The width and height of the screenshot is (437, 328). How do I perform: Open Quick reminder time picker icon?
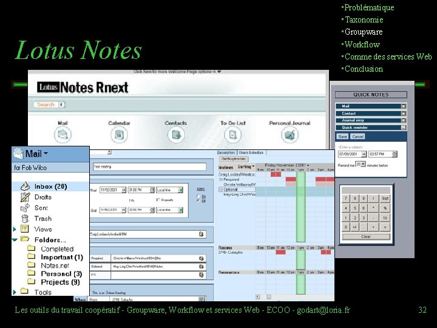click(x=395, y=154)
